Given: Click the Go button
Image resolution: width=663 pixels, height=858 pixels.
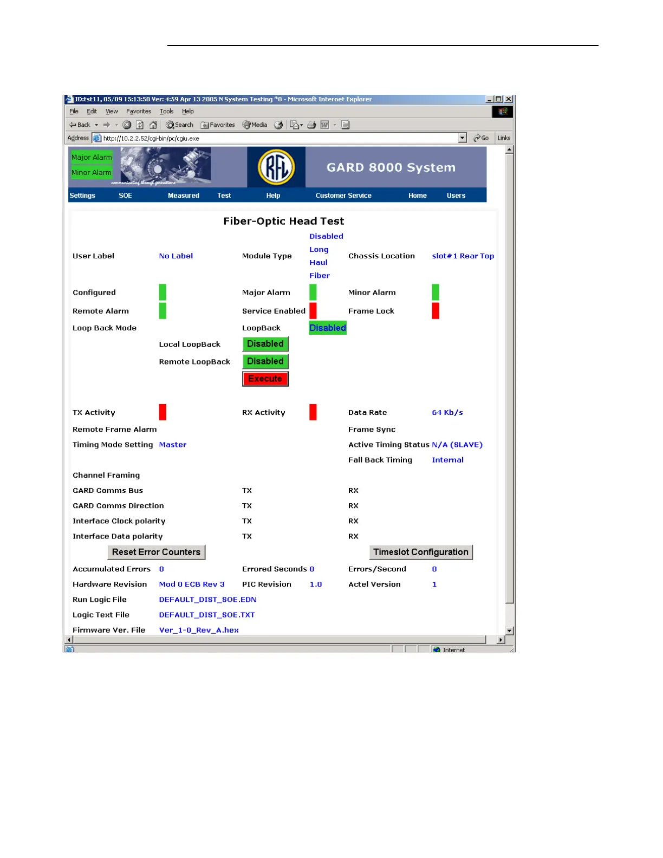Looking at the screenshot, I should [x=481, y=138].
